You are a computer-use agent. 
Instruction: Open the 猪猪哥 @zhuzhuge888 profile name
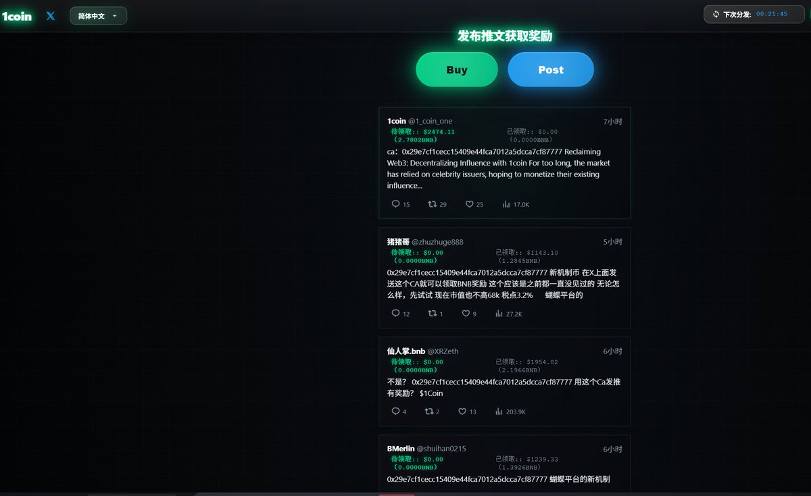(425, 242)
